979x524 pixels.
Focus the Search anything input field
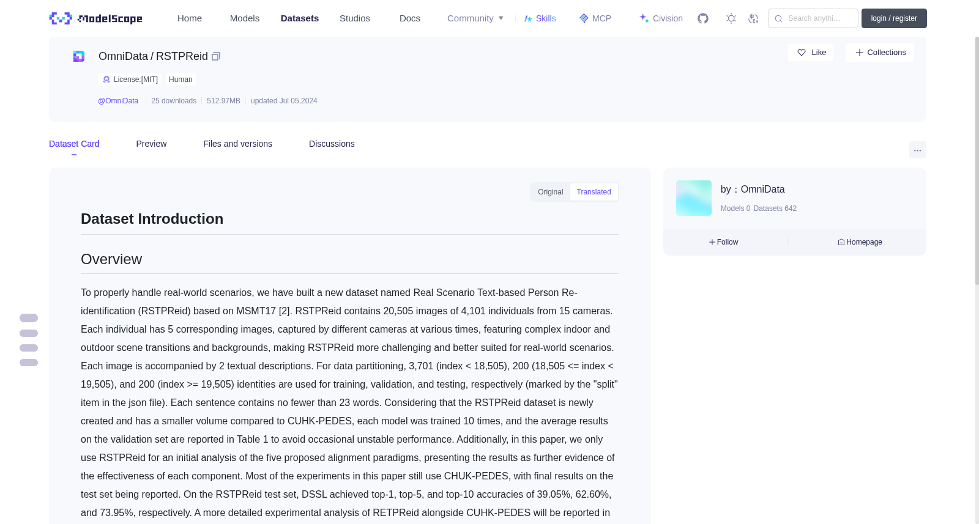[813, 18]
